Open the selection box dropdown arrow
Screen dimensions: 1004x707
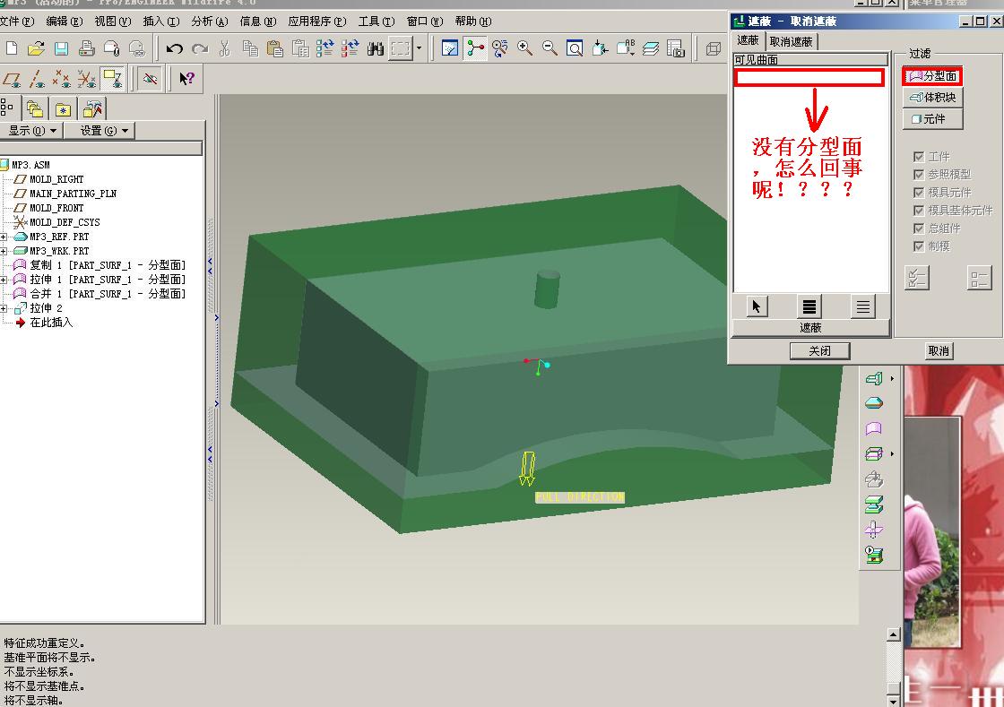tap(419, 48)
